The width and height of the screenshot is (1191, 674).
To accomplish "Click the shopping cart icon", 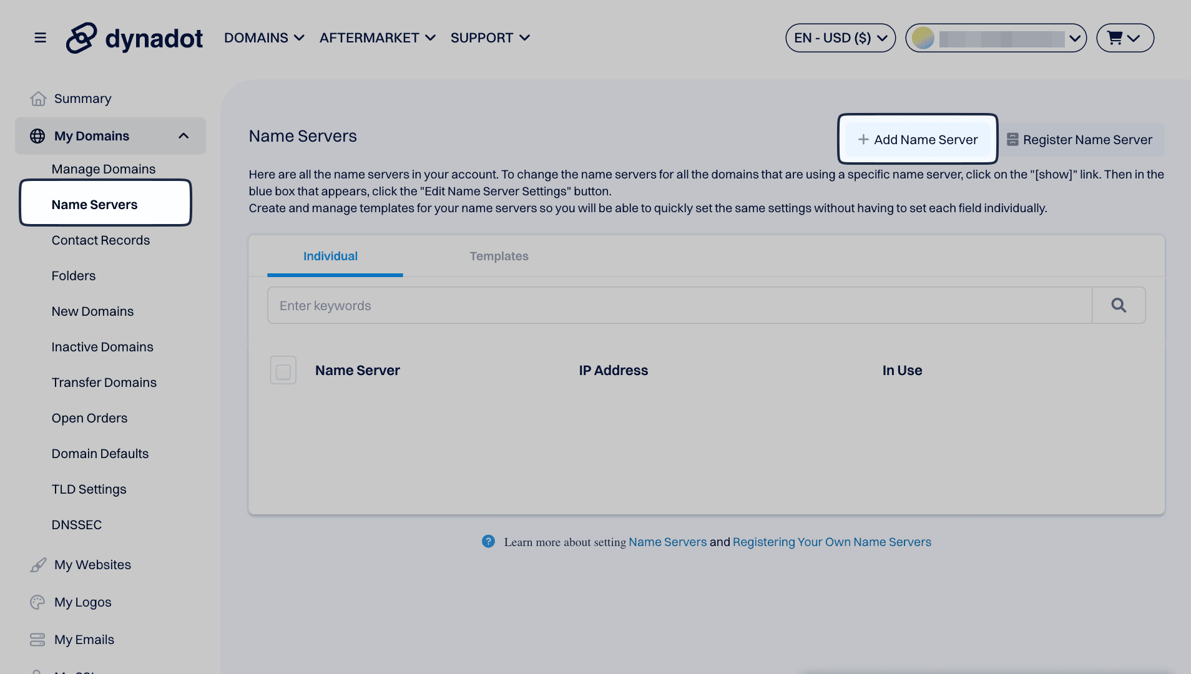I will pyautogui.click(x=1115, y=38).
